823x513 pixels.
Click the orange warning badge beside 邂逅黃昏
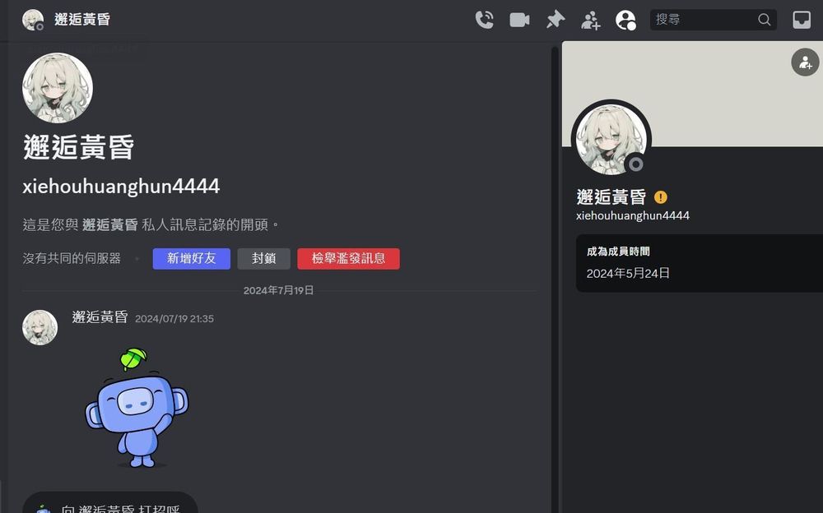661,197
